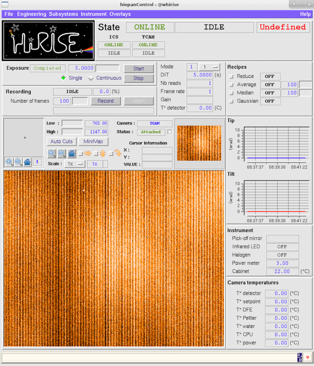Image resolution: width=314 pixels, height=366 pixels.
Task: Open the Engineering menu
Action: tap(32, 14)
